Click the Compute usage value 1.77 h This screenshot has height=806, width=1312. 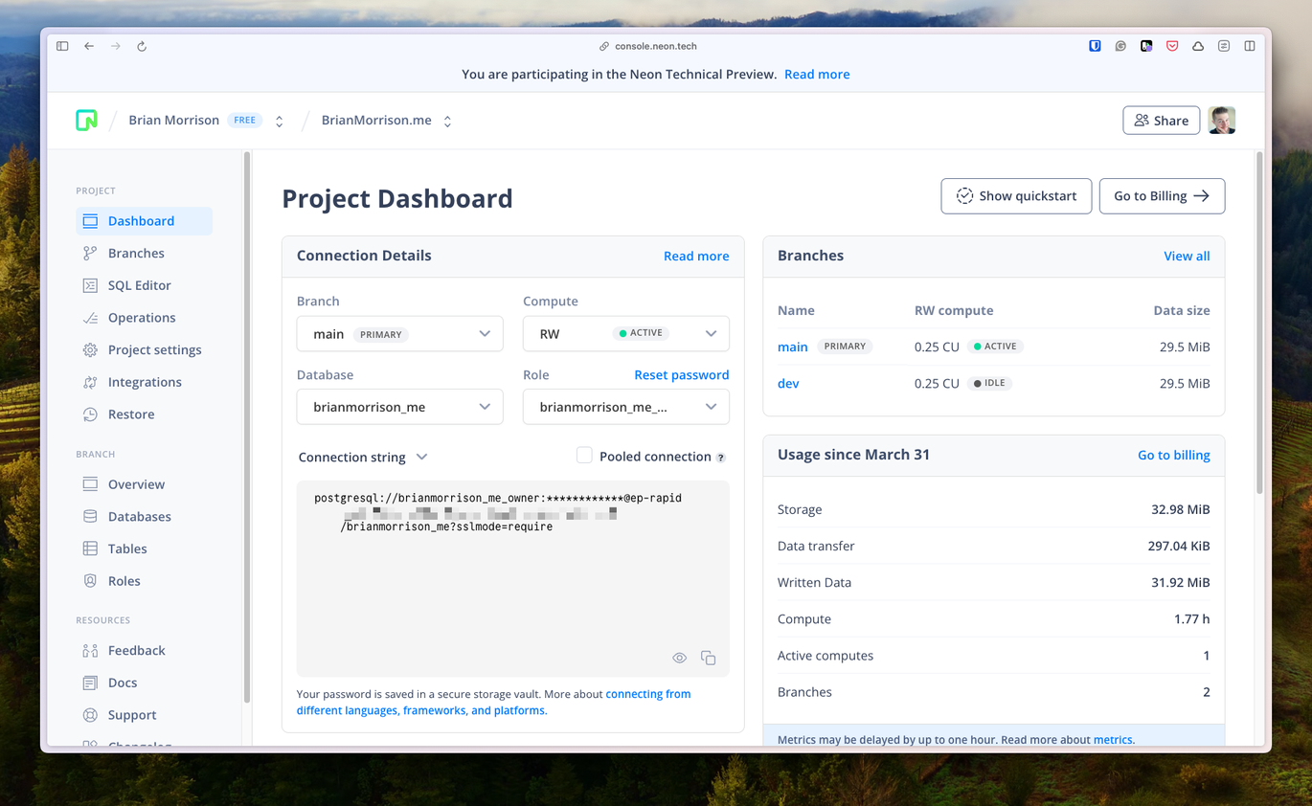point(1192,619)
